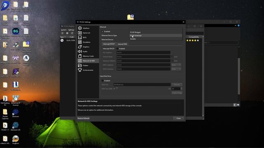Click the disc icon in game list row
The width and height of the screenshot is (264, 148).
pos(62,40)
